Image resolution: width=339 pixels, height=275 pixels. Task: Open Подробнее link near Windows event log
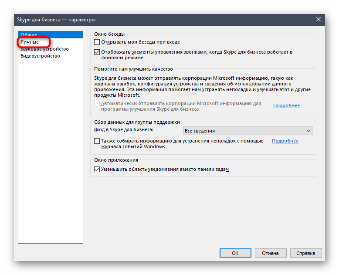pyautogui.click(x=285, y=141)
